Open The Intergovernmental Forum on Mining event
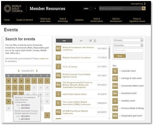 [78, 85]
